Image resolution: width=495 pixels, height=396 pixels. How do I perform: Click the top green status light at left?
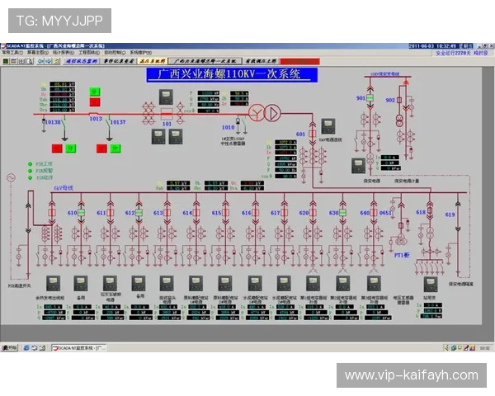[x=31, y=163]
